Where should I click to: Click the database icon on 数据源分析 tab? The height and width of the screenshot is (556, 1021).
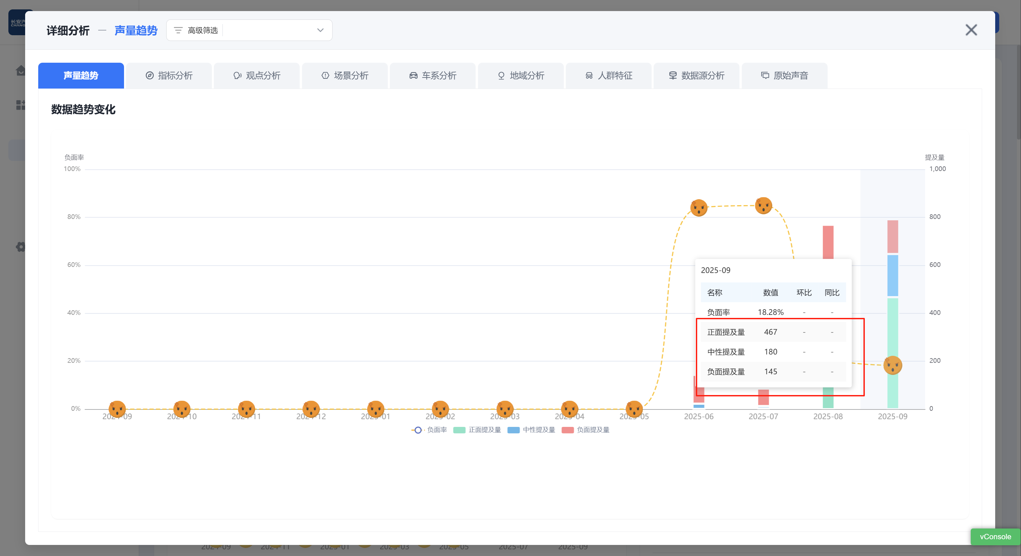tap(673, 75)
